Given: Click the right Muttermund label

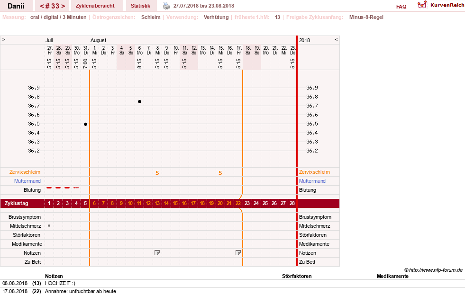Looking at the screenshot, I should click(312, 181).
